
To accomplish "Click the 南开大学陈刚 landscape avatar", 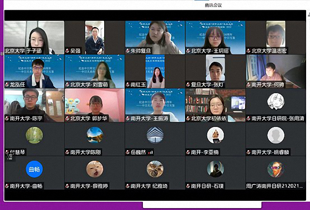I will (x=94, y=135).
